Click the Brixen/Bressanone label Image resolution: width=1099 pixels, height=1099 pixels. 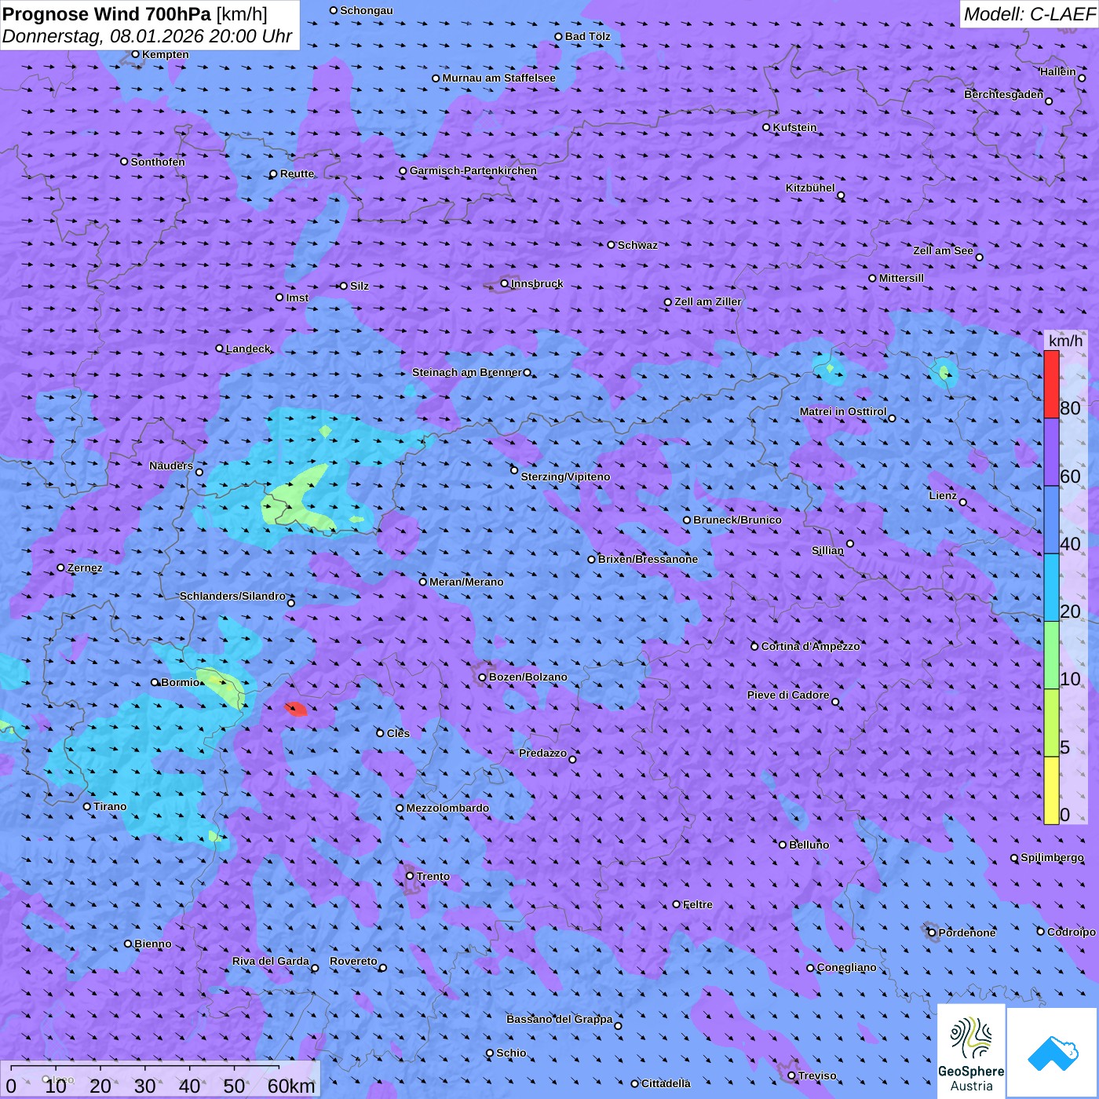(x=648, y=559)
